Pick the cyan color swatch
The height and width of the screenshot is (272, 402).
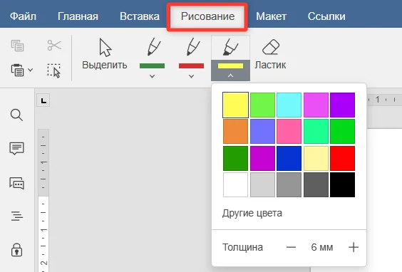pyautogui.click(x=289, y=105)
